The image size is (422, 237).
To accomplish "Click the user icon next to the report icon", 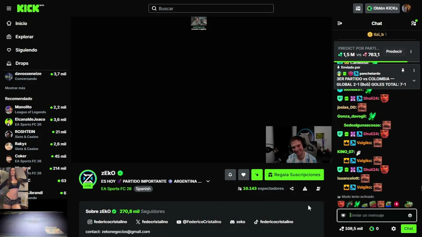I will pyautogui.click(x=318, y=189).
